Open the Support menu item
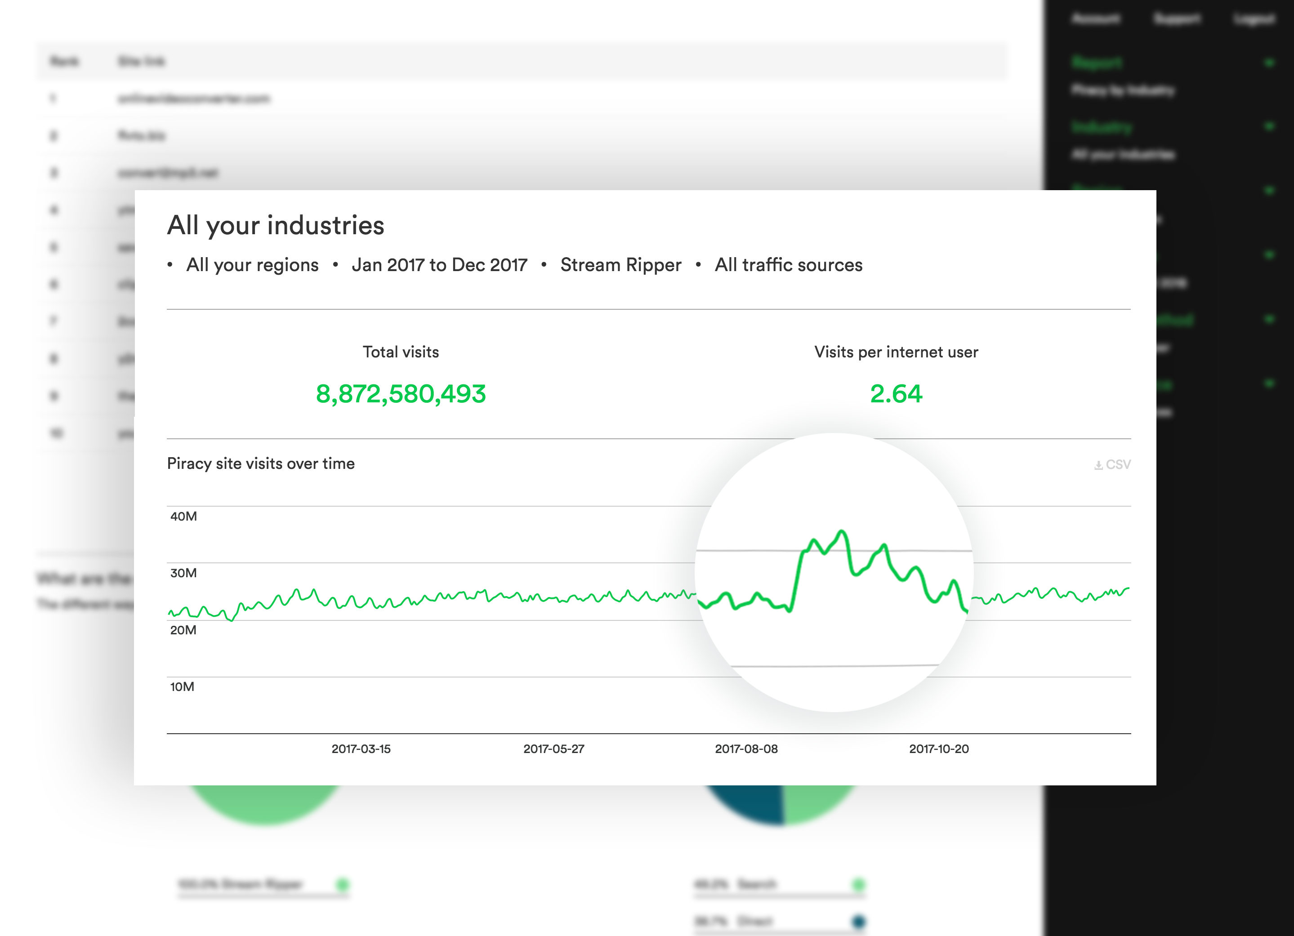 1178,19
